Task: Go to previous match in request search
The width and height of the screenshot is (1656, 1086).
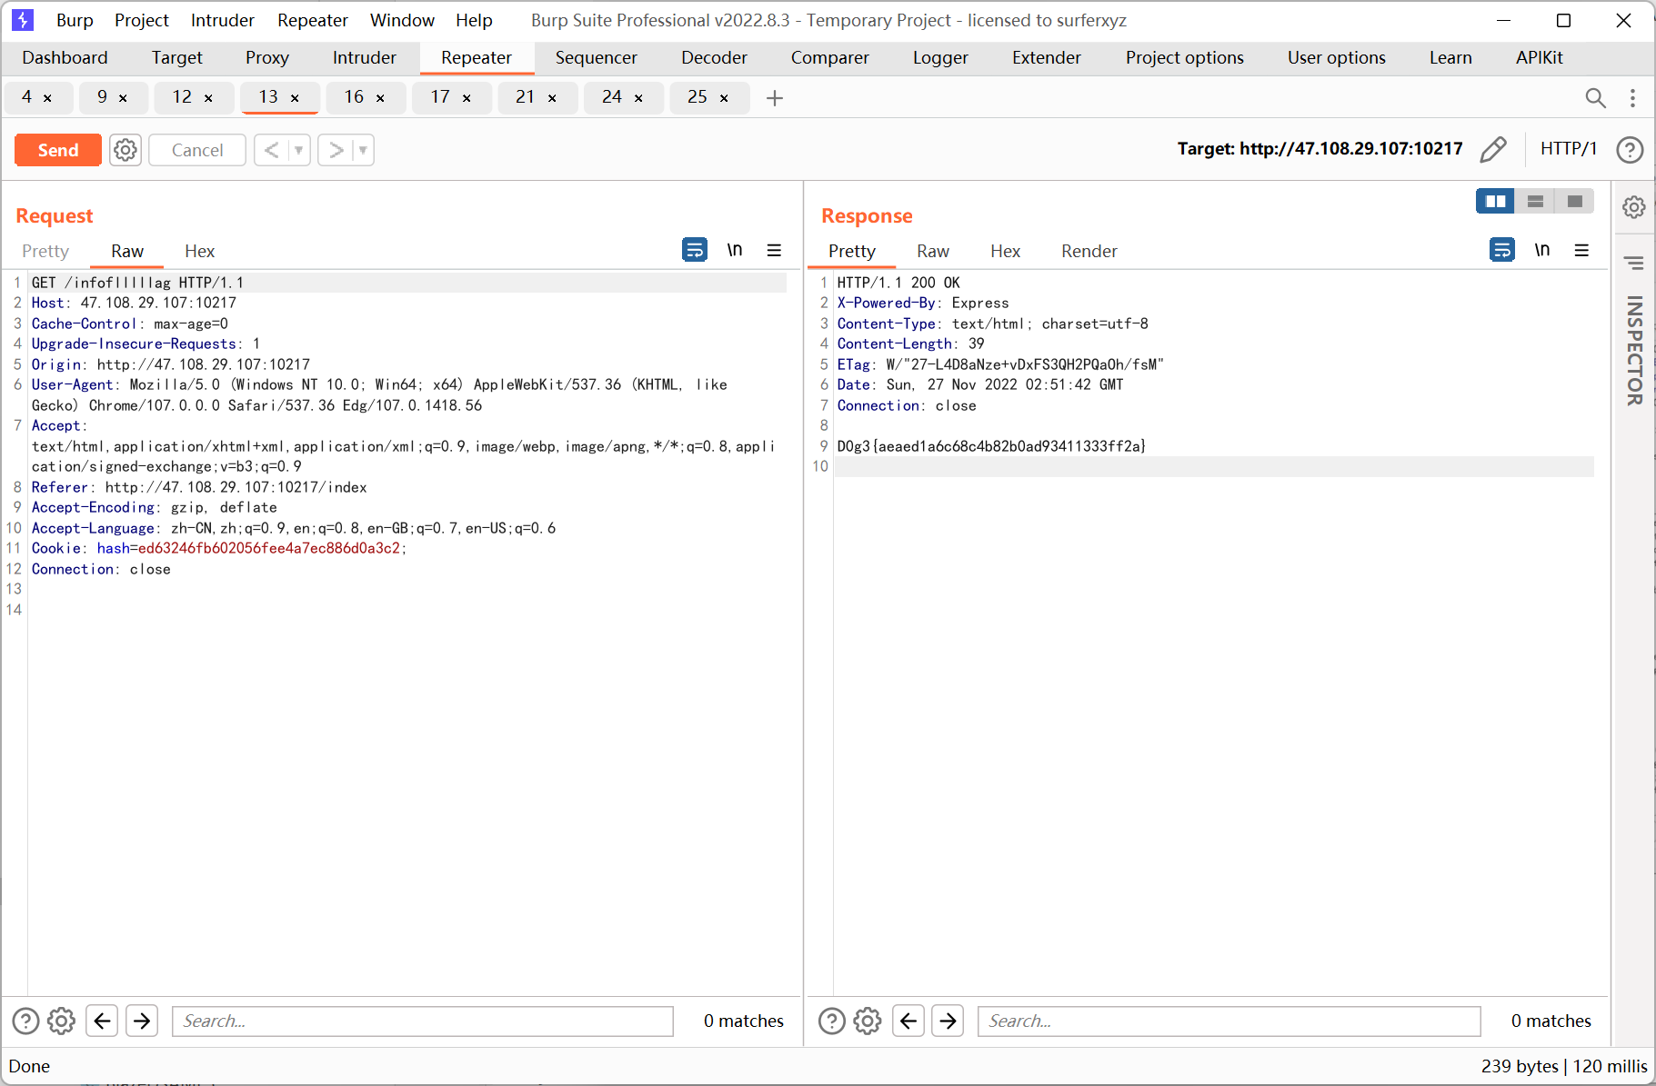Action: point(102,1021)
